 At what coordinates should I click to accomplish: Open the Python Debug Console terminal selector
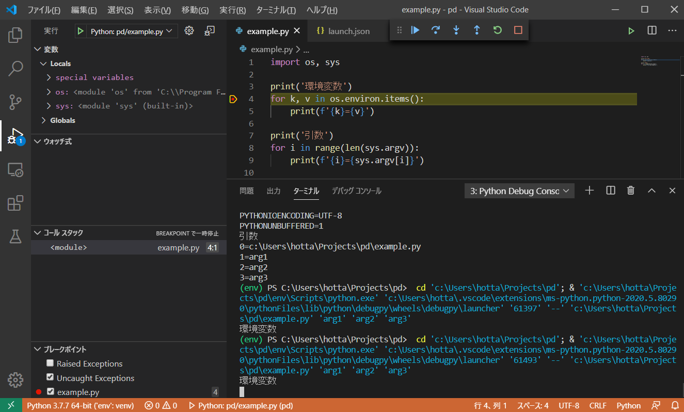click(x=519, y=191)
